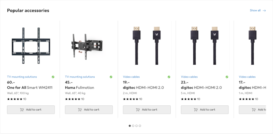Jump to third carousel page dot
This screenshot has height=134, width=273.
[136, 126]
